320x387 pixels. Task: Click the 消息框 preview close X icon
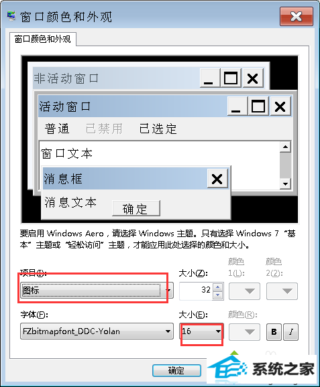pyautogui.click(x=217, y=179)
